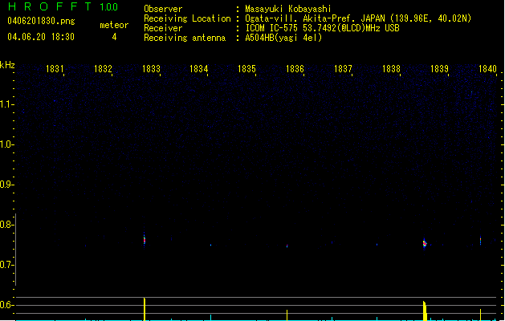Screen dimensions: 505x321
Task: Click the 1832 time axis label
Action: 103,69
